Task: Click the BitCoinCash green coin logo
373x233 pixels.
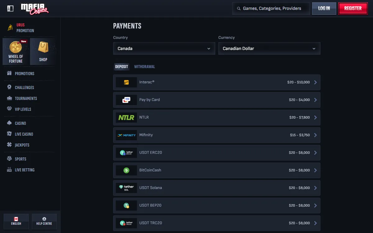Action: click(x=127, y=170)
